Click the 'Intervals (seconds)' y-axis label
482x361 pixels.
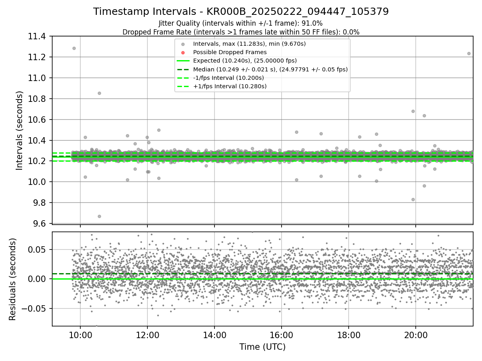(x=20, y=130)
